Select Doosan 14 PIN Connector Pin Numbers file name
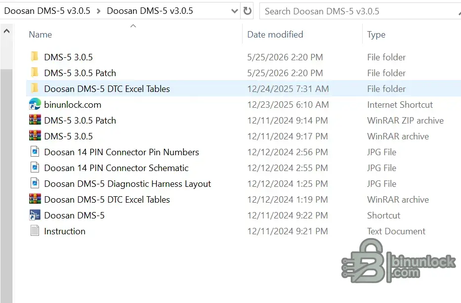The width and height of the screenshot is (461, 303). [122, 152]
